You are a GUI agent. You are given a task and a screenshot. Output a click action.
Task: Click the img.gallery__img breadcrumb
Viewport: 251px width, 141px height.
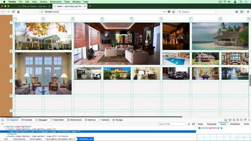(x=86, y=139)
